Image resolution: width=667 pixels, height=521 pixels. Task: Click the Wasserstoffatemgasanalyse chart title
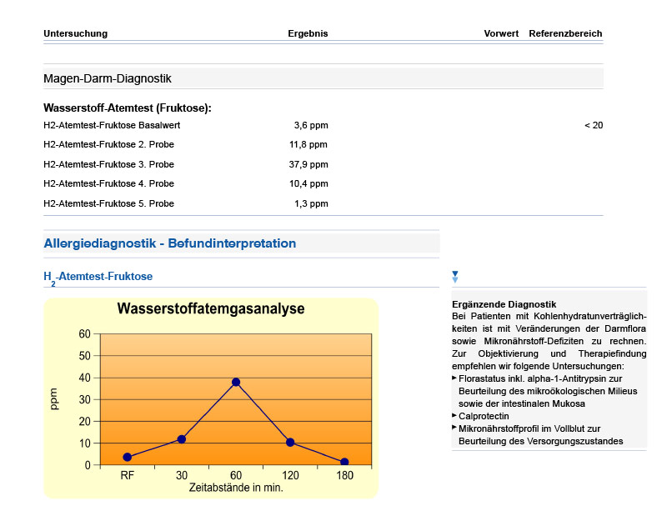coord(211,308)
